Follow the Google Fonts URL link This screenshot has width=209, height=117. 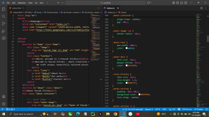tap(63, 30)
